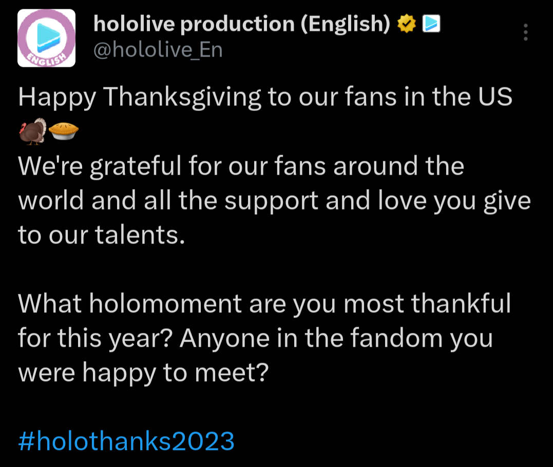The image size is (553, 467).
Task: Click the "Happy Thanksgiving" opening line
Action: coord(265,97)
